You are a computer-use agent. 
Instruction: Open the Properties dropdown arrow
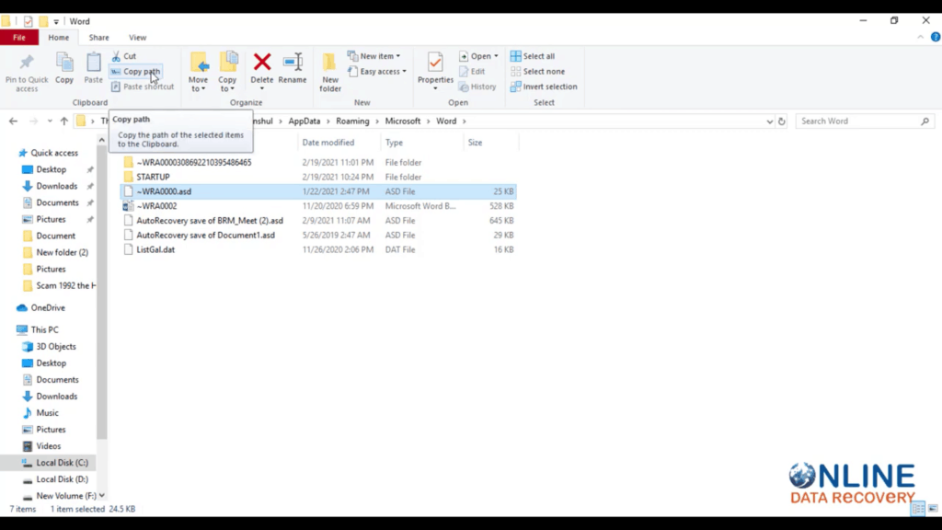click(435, 89)
